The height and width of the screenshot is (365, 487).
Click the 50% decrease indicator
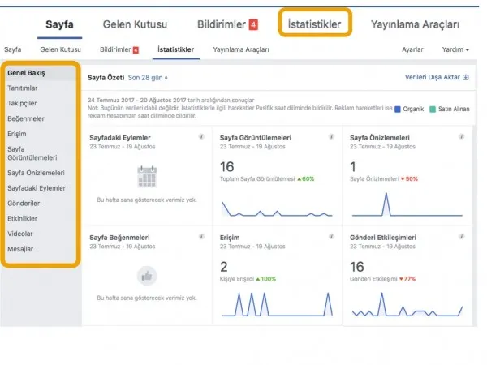(409, 179)
